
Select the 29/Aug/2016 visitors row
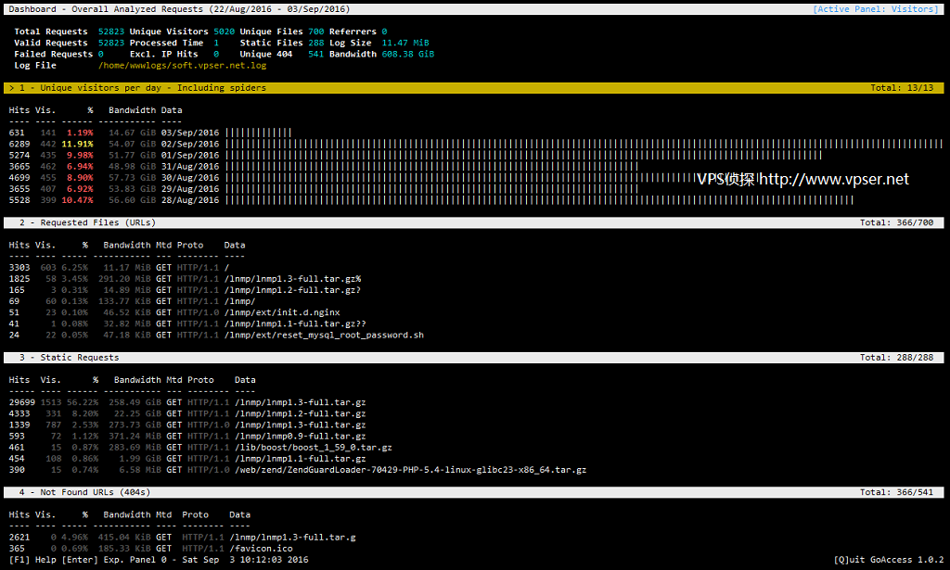[x=324, y=189]
